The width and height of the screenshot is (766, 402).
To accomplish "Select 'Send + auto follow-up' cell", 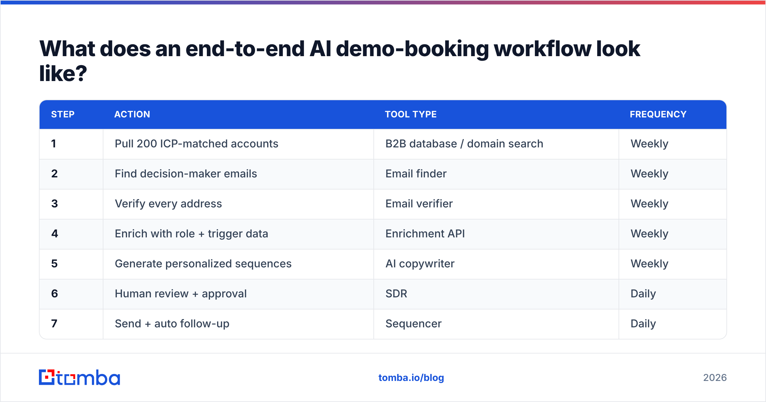I will point(238,324).
